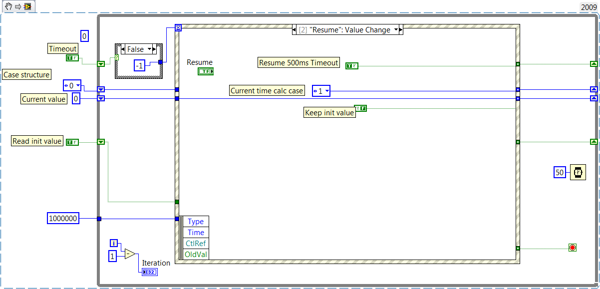Viewport: 600px width, 289px height.
Task: Click the hand scroll tool icon
Action: click(8, 6)
